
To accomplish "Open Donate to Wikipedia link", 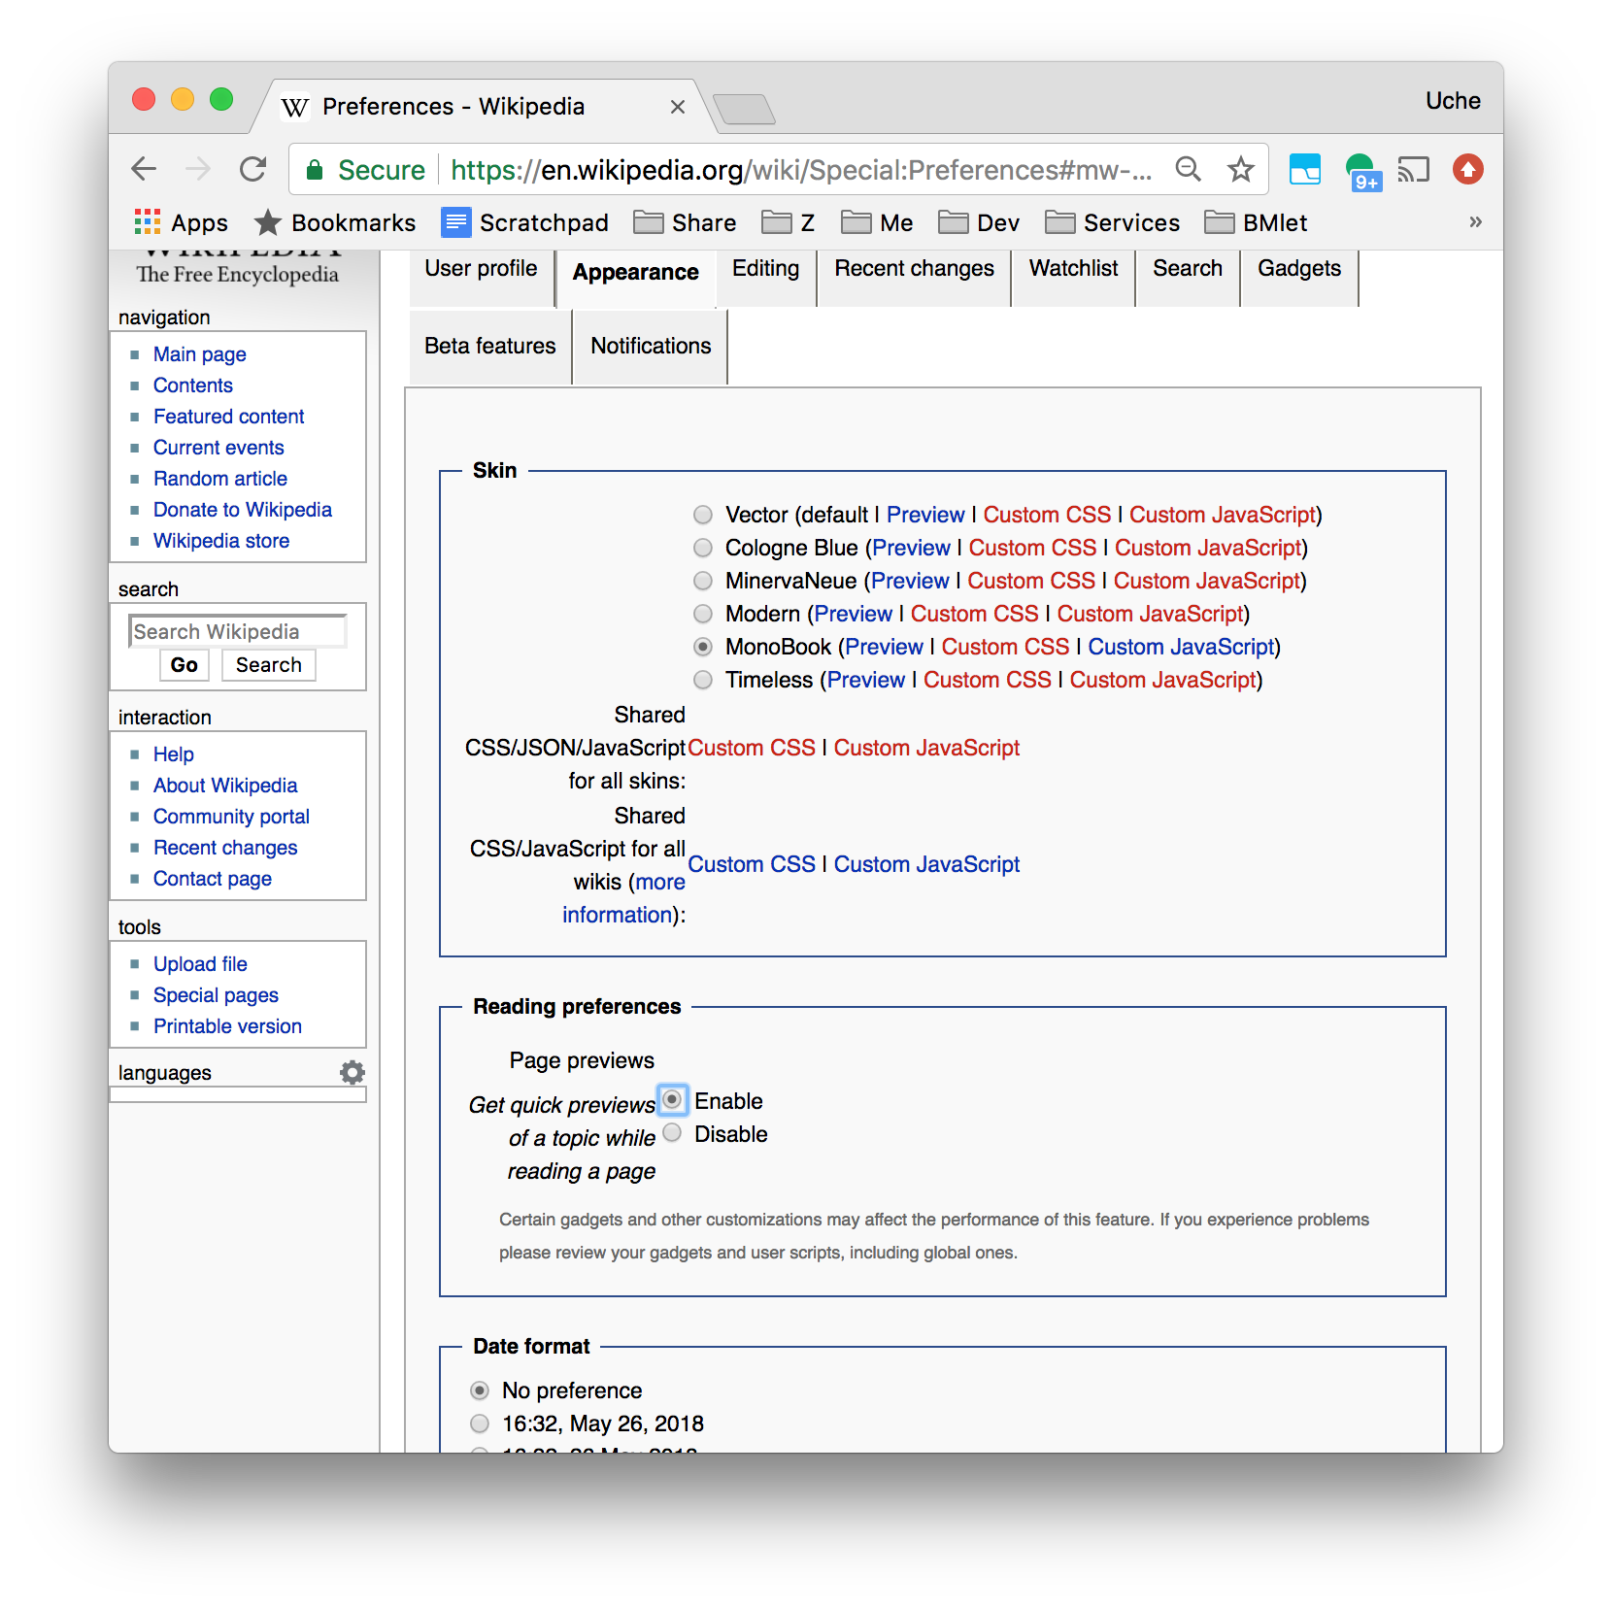I will pos(243,510).
